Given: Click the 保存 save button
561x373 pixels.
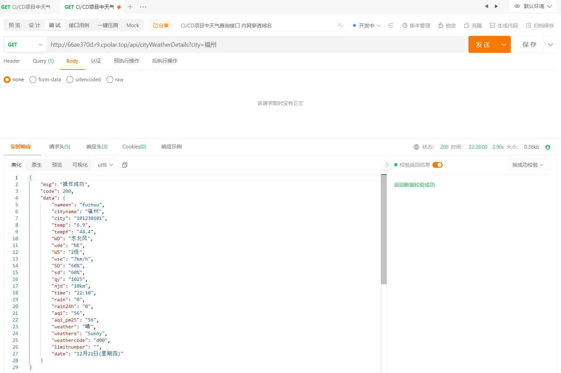Looking at the screenshot, I should pos(529,44).
